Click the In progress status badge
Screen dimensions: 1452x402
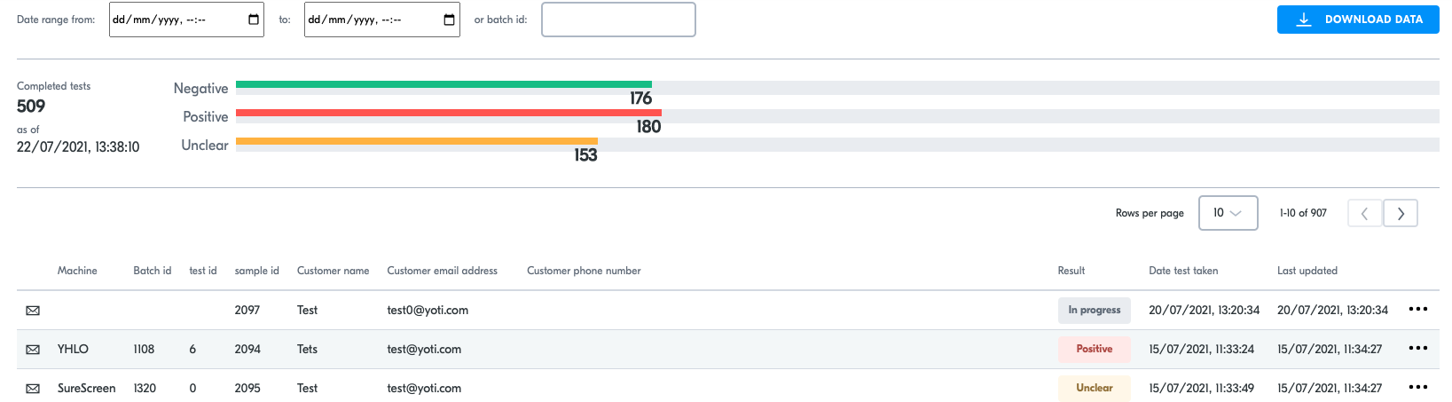click(x=1094, y=310)
